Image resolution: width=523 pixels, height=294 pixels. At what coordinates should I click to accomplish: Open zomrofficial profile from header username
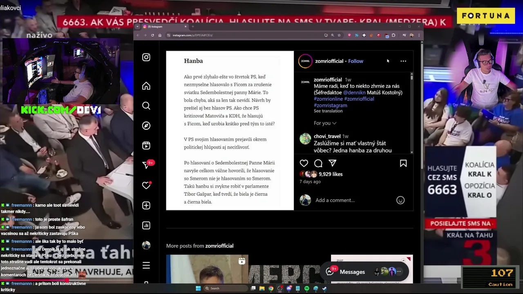(329, 61)
